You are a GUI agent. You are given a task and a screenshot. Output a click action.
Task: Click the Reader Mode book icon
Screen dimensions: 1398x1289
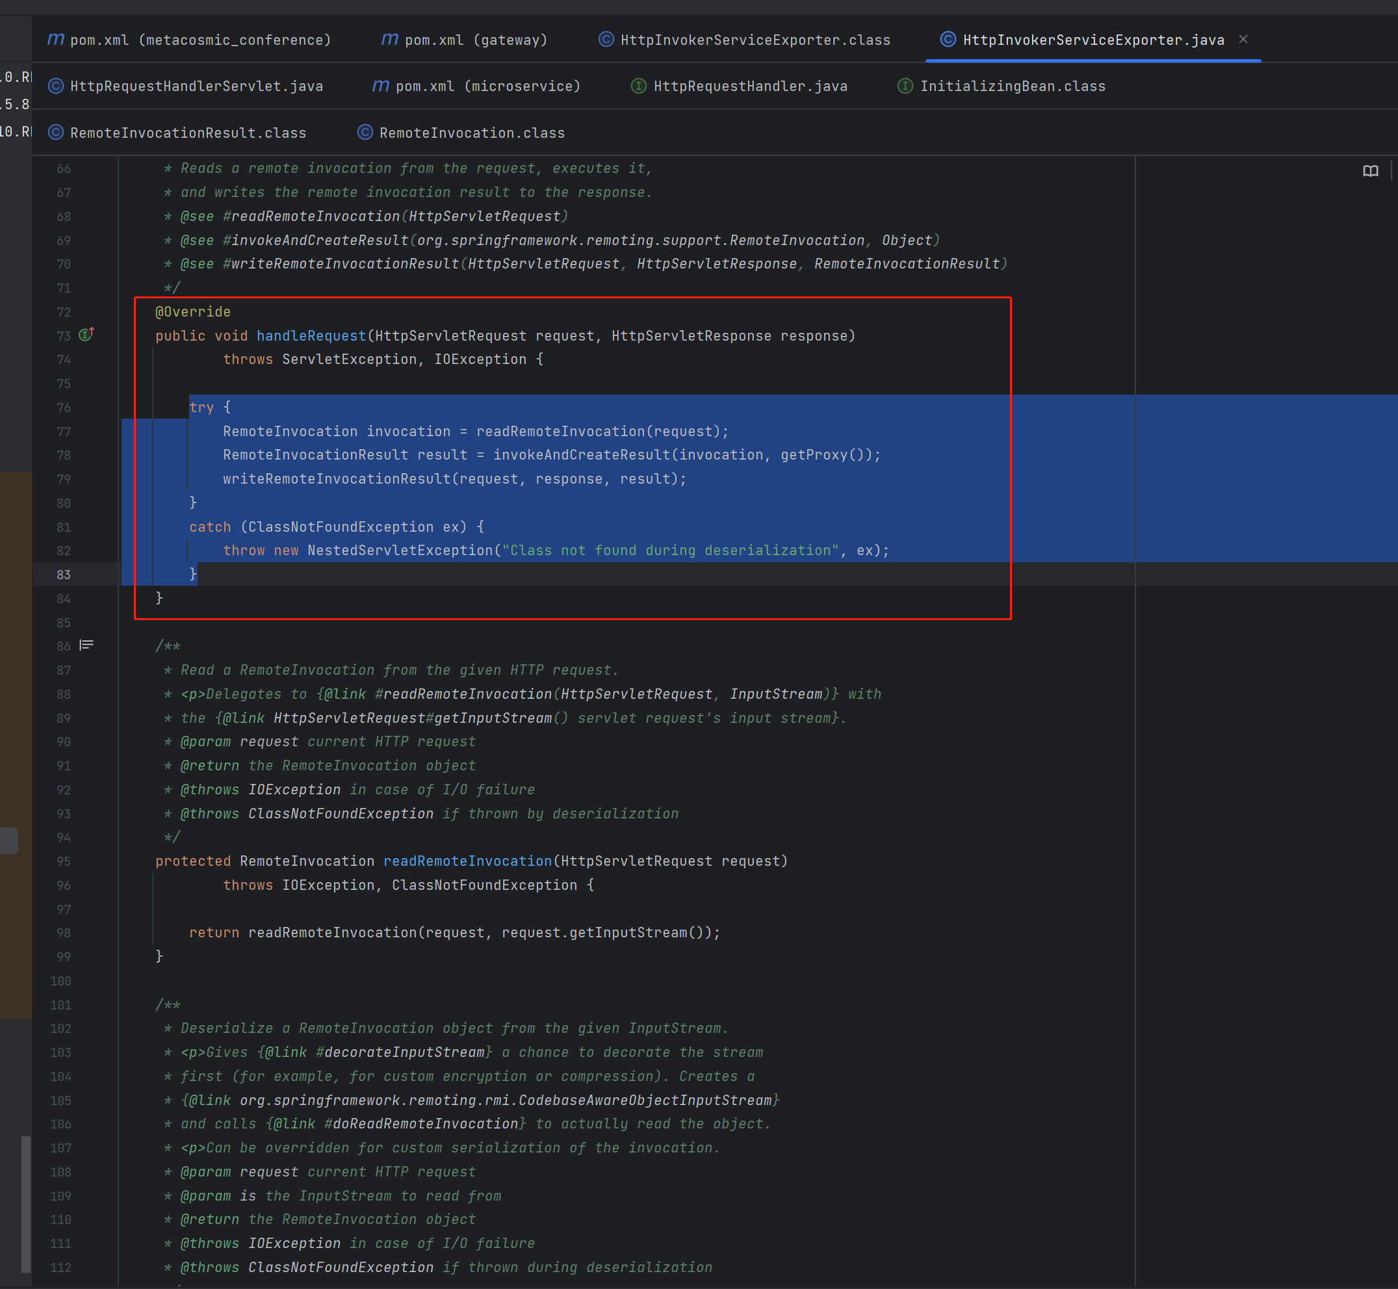1369,171
